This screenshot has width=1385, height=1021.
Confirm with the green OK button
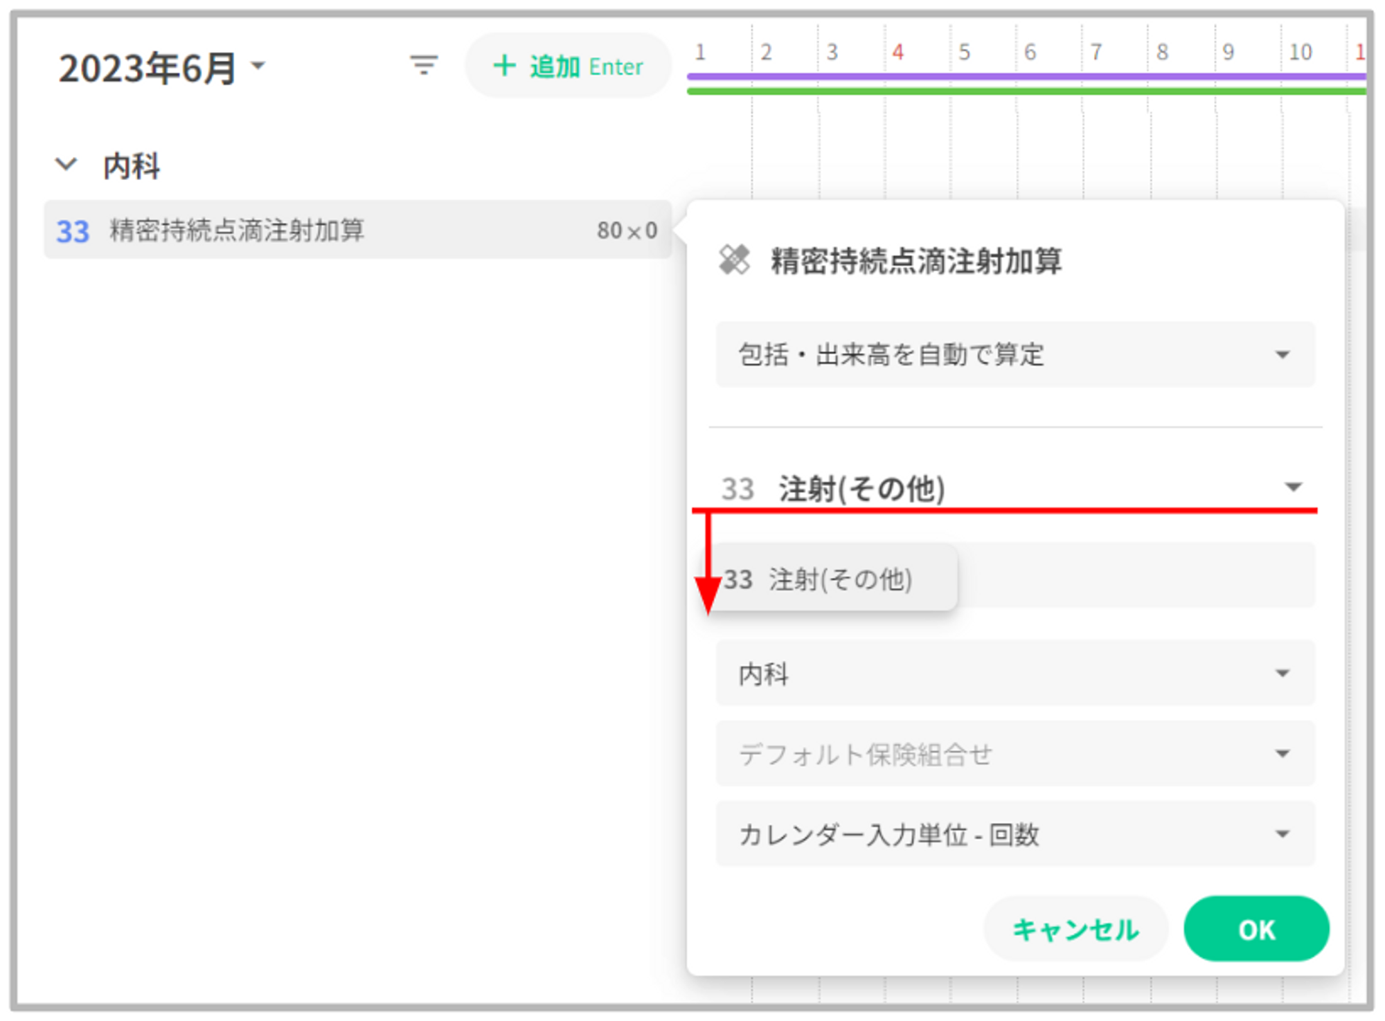pyautogui.click(x=1256, y=929)
